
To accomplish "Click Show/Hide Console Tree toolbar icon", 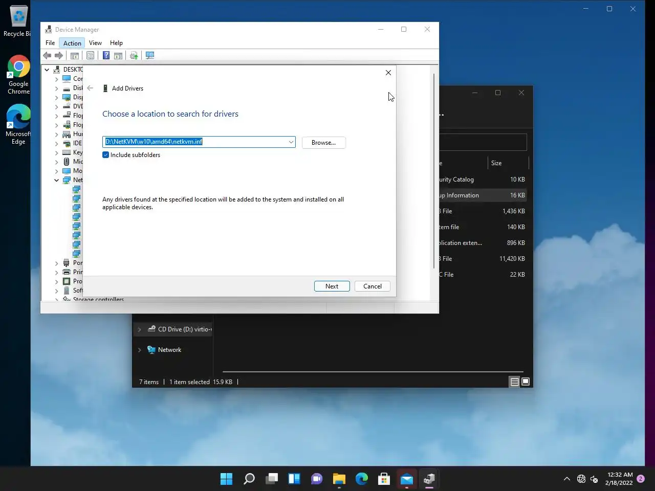I will (75, 55).
